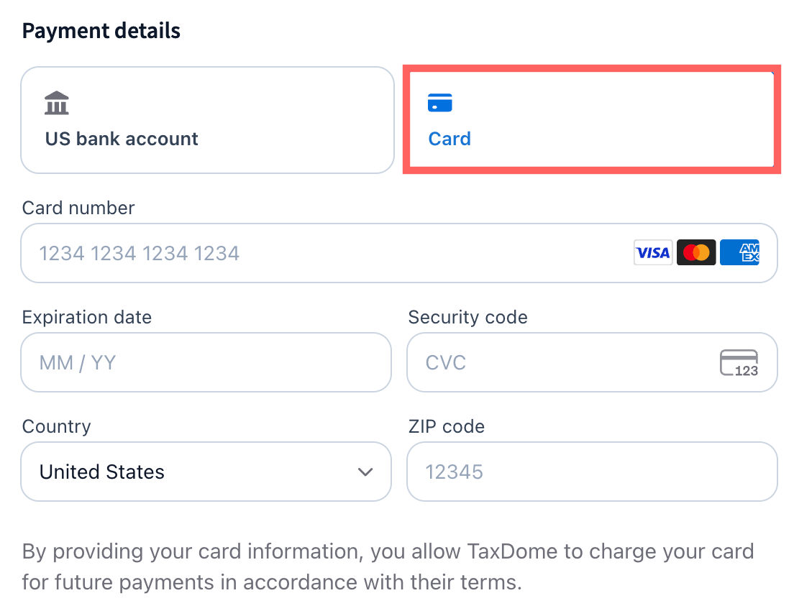Click the "Security code" label
The width and height of the screenshot is (794, 611).
tap(467, 318)
